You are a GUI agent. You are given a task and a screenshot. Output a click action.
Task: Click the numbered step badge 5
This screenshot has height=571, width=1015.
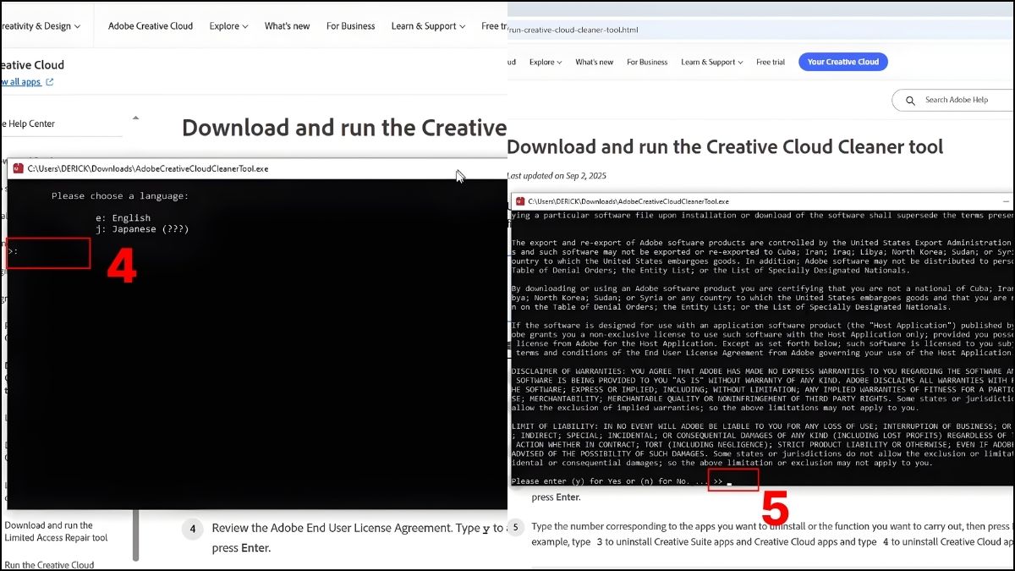[516, 526]
